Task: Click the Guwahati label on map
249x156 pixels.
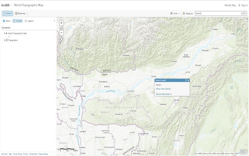Action: (131, 91)
